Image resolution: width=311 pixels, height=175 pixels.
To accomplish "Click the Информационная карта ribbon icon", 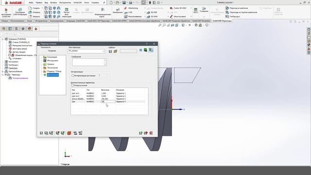I will point(103,12).
